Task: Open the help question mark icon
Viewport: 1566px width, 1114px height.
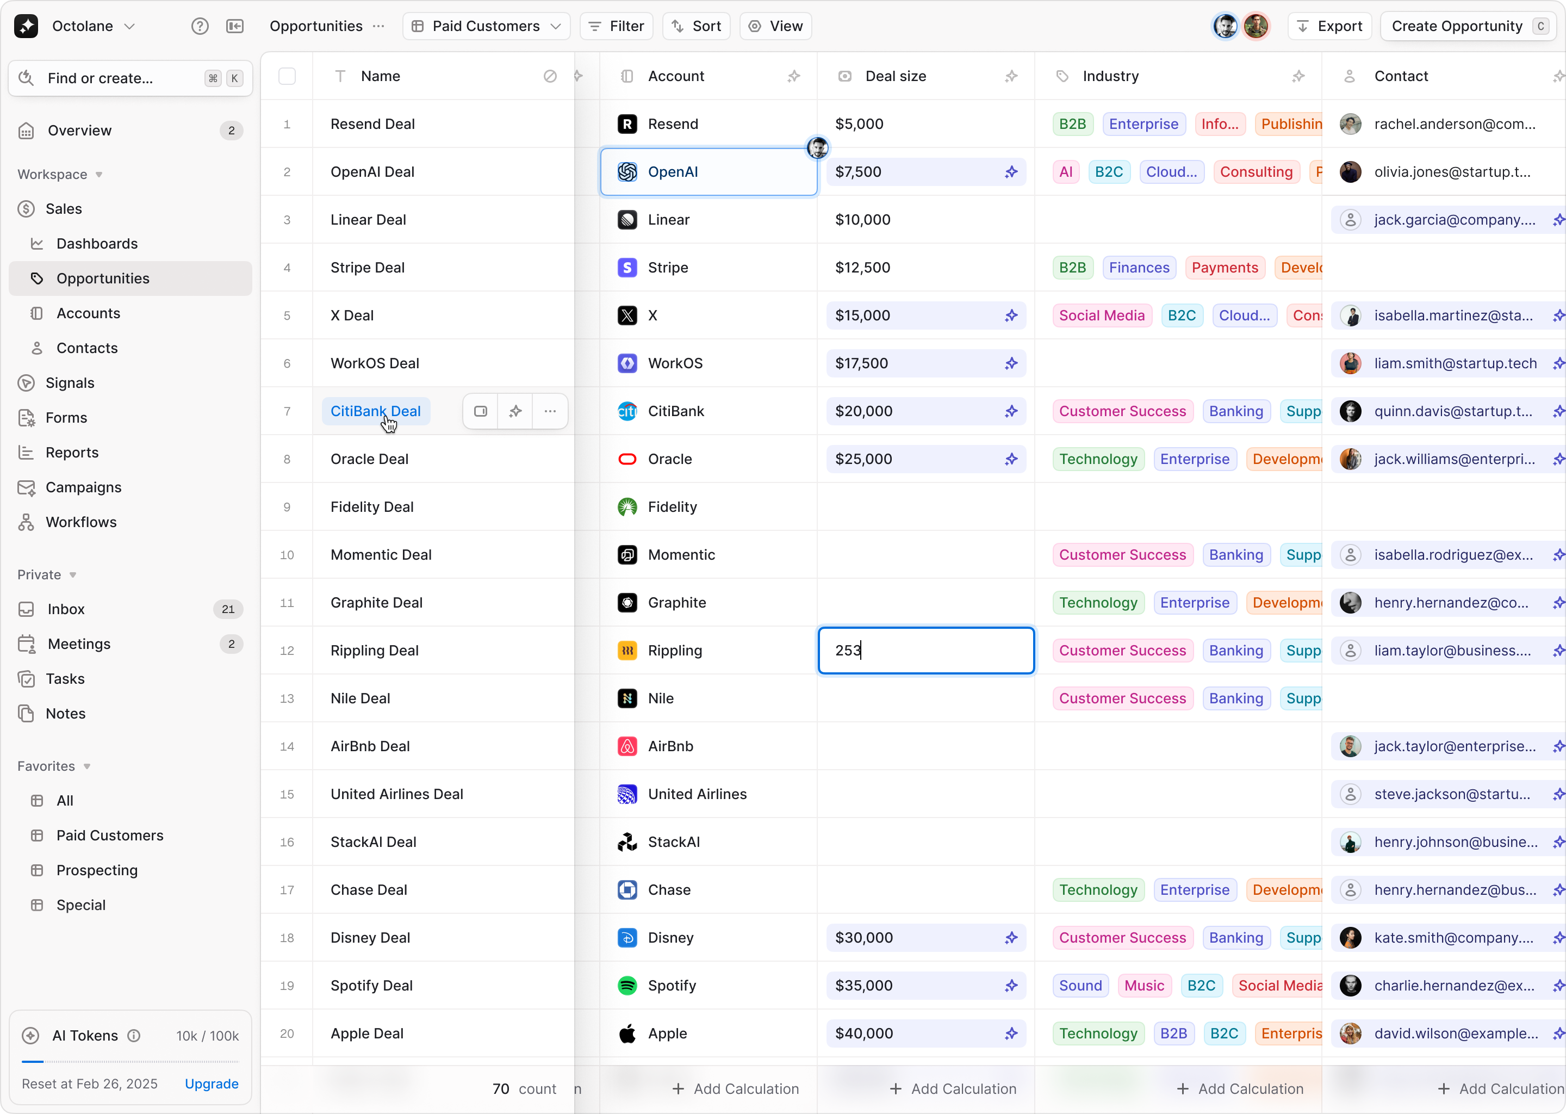Action: pos(200,26)
